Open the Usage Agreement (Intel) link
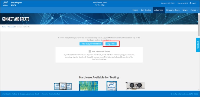The height and width of the screenshot is (97, 200). 30,94
